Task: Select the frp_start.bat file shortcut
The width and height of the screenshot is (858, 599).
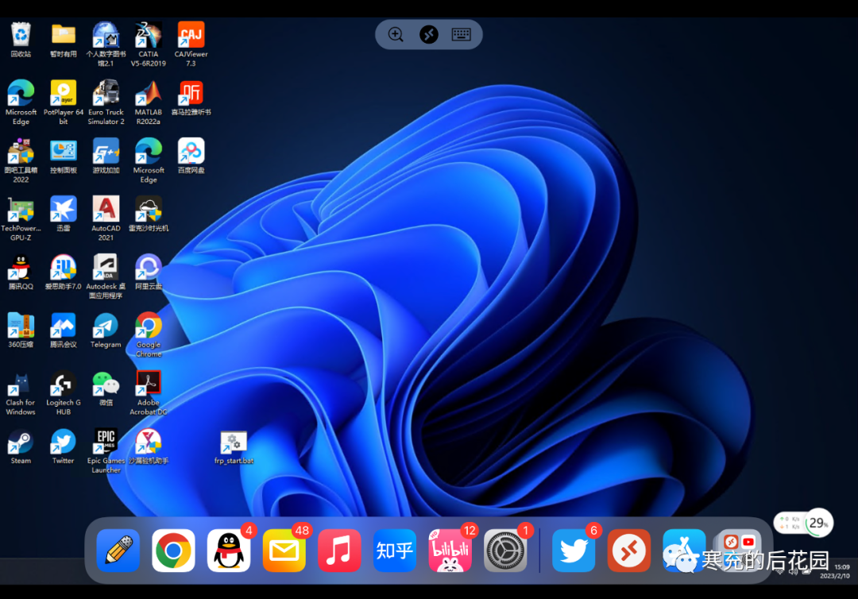Action: tap(234, 447)
